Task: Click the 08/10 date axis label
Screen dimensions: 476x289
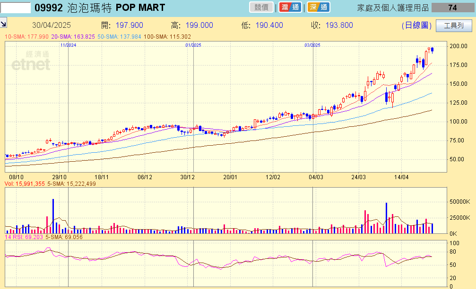Action: [x=17, y=177]
